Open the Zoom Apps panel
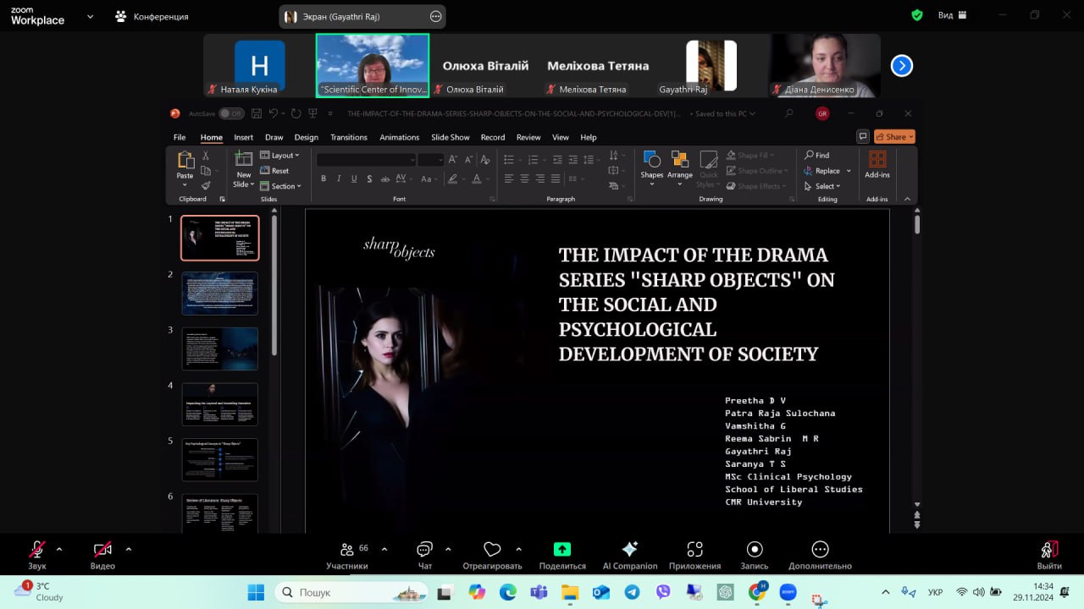 tap(694, 550)
